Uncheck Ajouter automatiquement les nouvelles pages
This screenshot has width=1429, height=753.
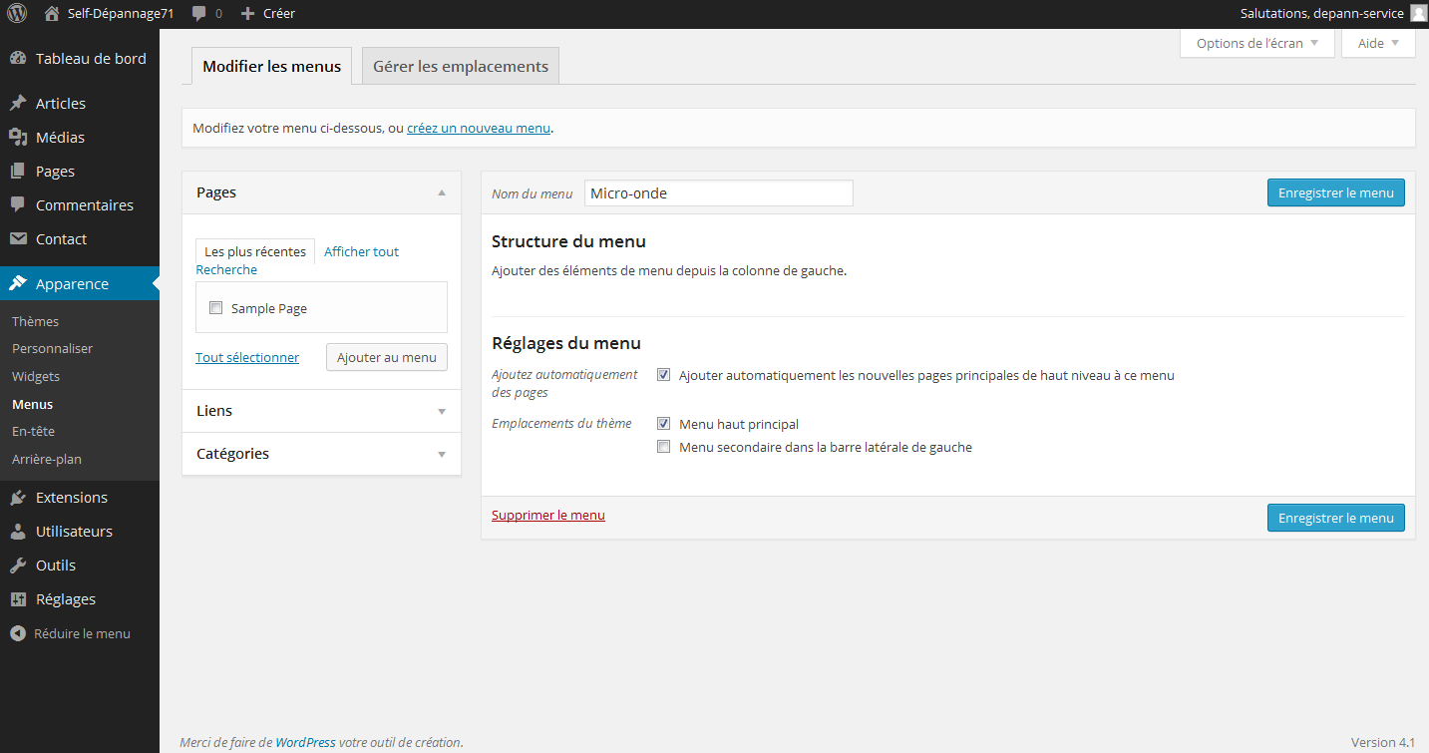click(x=664, y=374)
